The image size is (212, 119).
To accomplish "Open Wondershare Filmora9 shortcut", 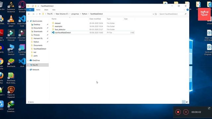I will [x=11, y=35].
